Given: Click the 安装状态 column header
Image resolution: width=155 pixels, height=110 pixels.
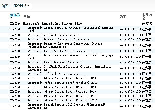Looking at the screenshot, I should click(147, 16).
